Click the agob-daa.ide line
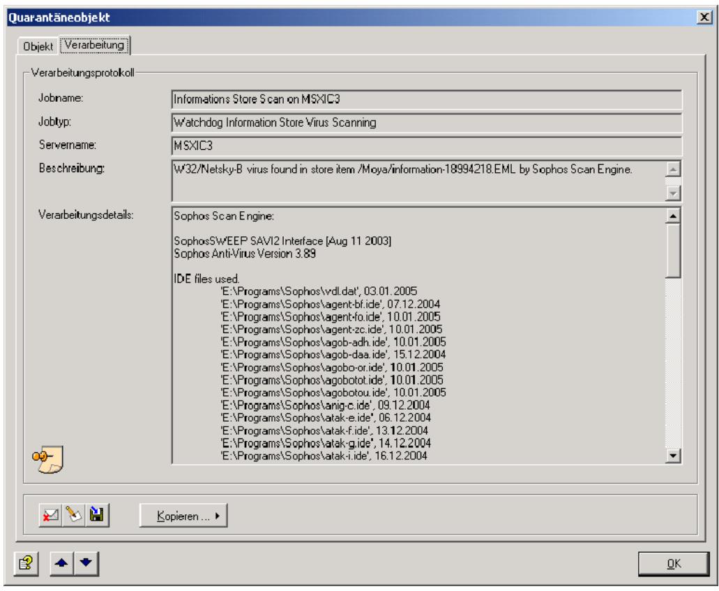Viewport: 719px width, 591px height. pyautogui.click(x=333, y=355)
